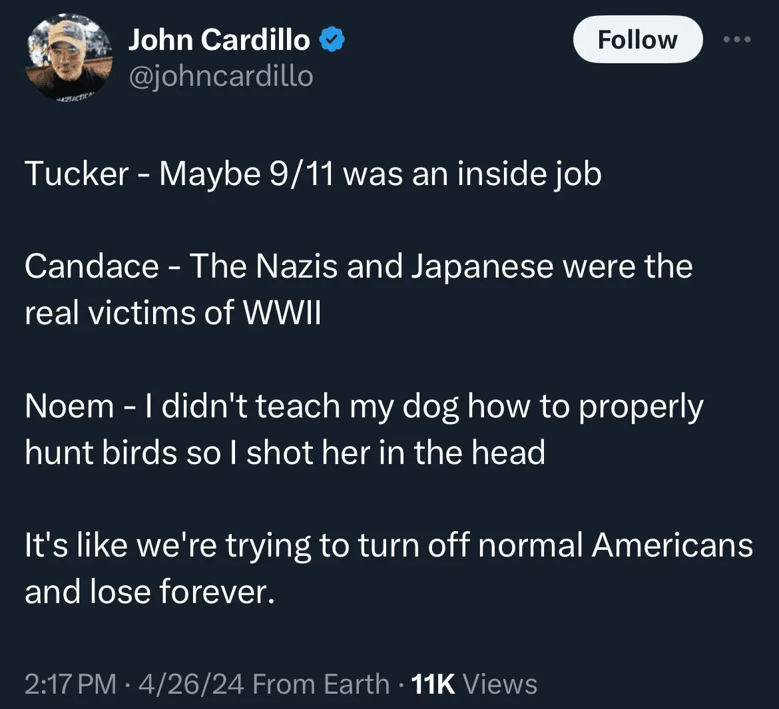Viewport: 779px width, 709px height.
Task: Click the "hunt birds so I shot her" line
Action: click(x=284, y=453)
